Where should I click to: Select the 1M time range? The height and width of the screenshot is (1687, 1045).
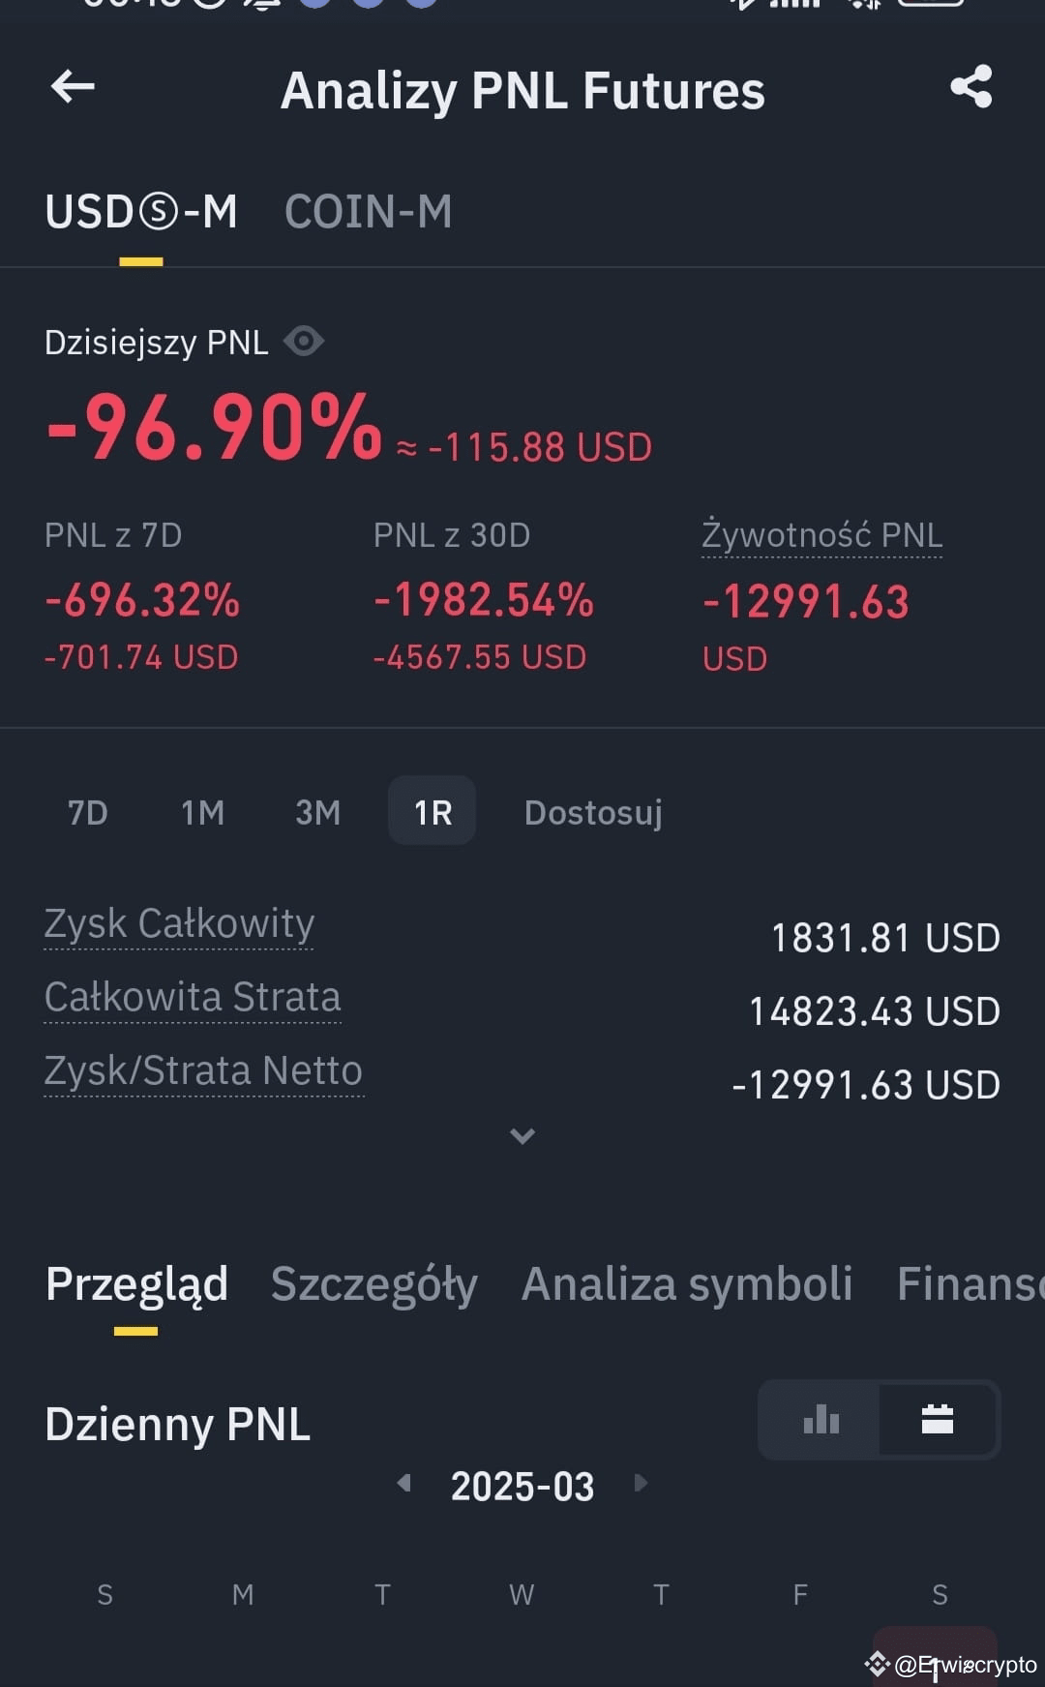point(202,812)
